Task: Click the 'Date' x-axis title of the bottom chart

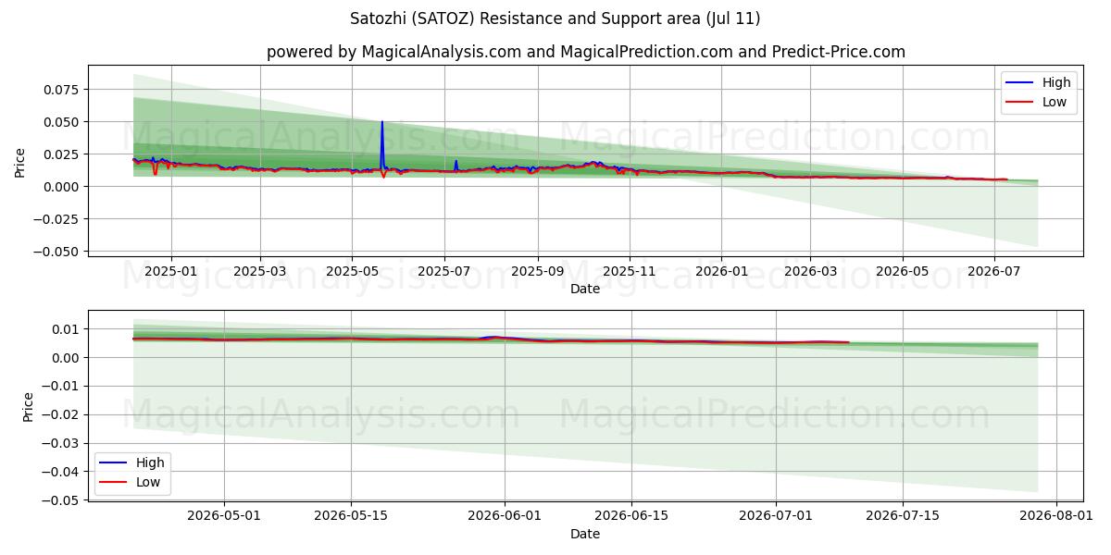Action: click(585, 534)
